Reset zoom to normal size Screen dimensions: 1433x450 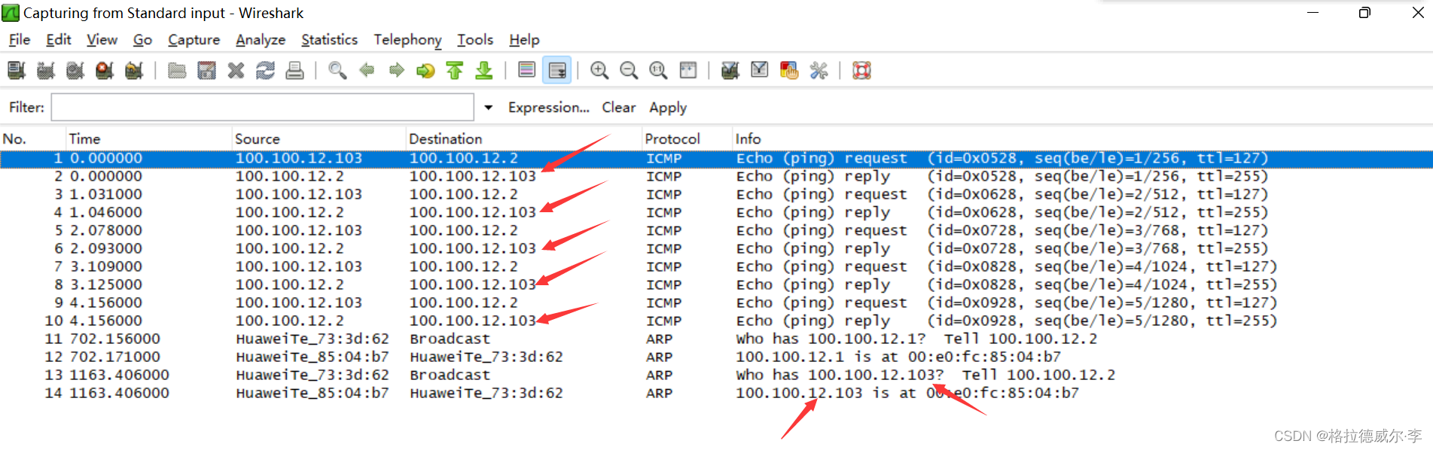point(658,71)
